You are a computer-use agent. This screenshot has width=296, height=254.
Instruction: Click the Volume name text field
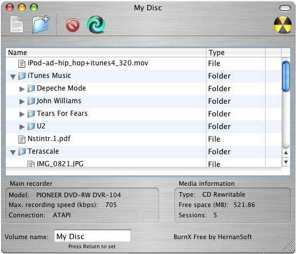pyautogui.click(x=93, y=236)
